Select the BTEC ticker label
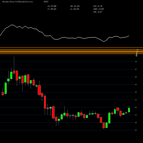Screen dimensions: 143x143 pos(46,2)
